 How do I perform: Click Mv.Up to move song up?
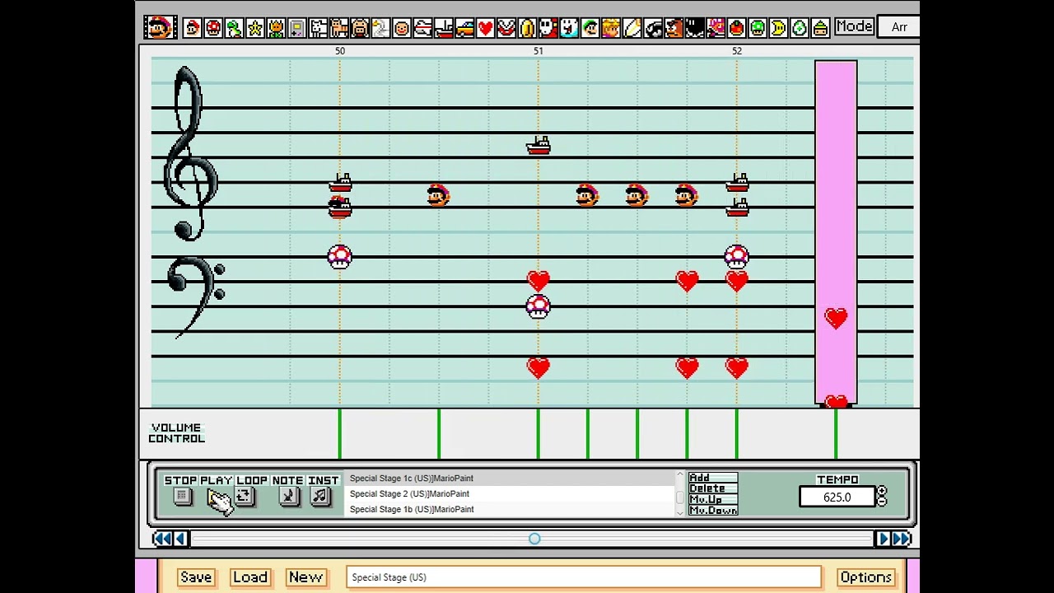tap(713, 500)
